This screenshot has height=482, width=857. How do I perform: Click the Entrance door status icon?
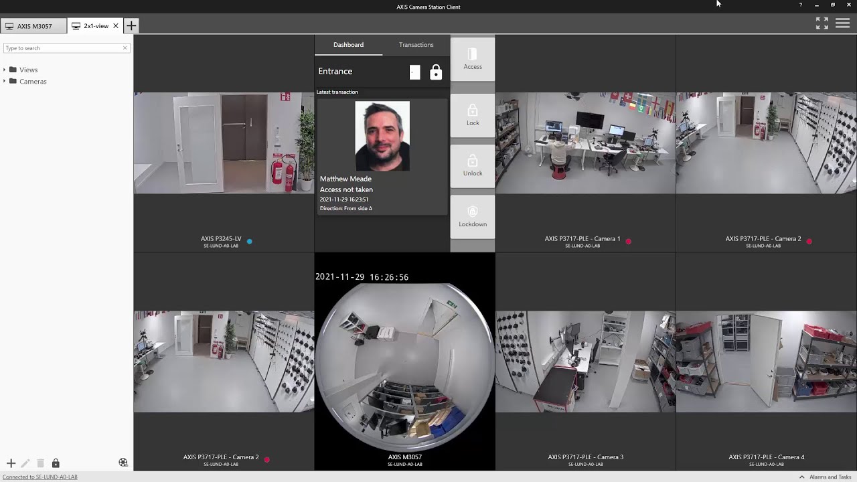coord(414,72)
